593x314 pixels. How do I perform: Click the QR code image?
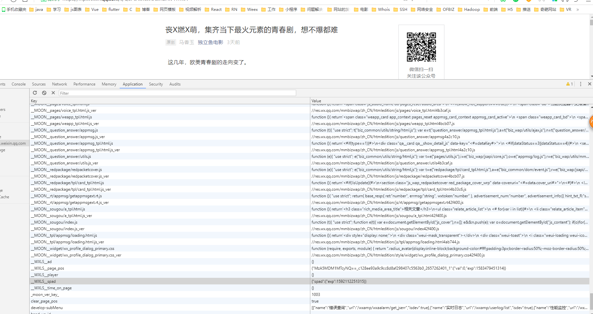pos(421,47)
